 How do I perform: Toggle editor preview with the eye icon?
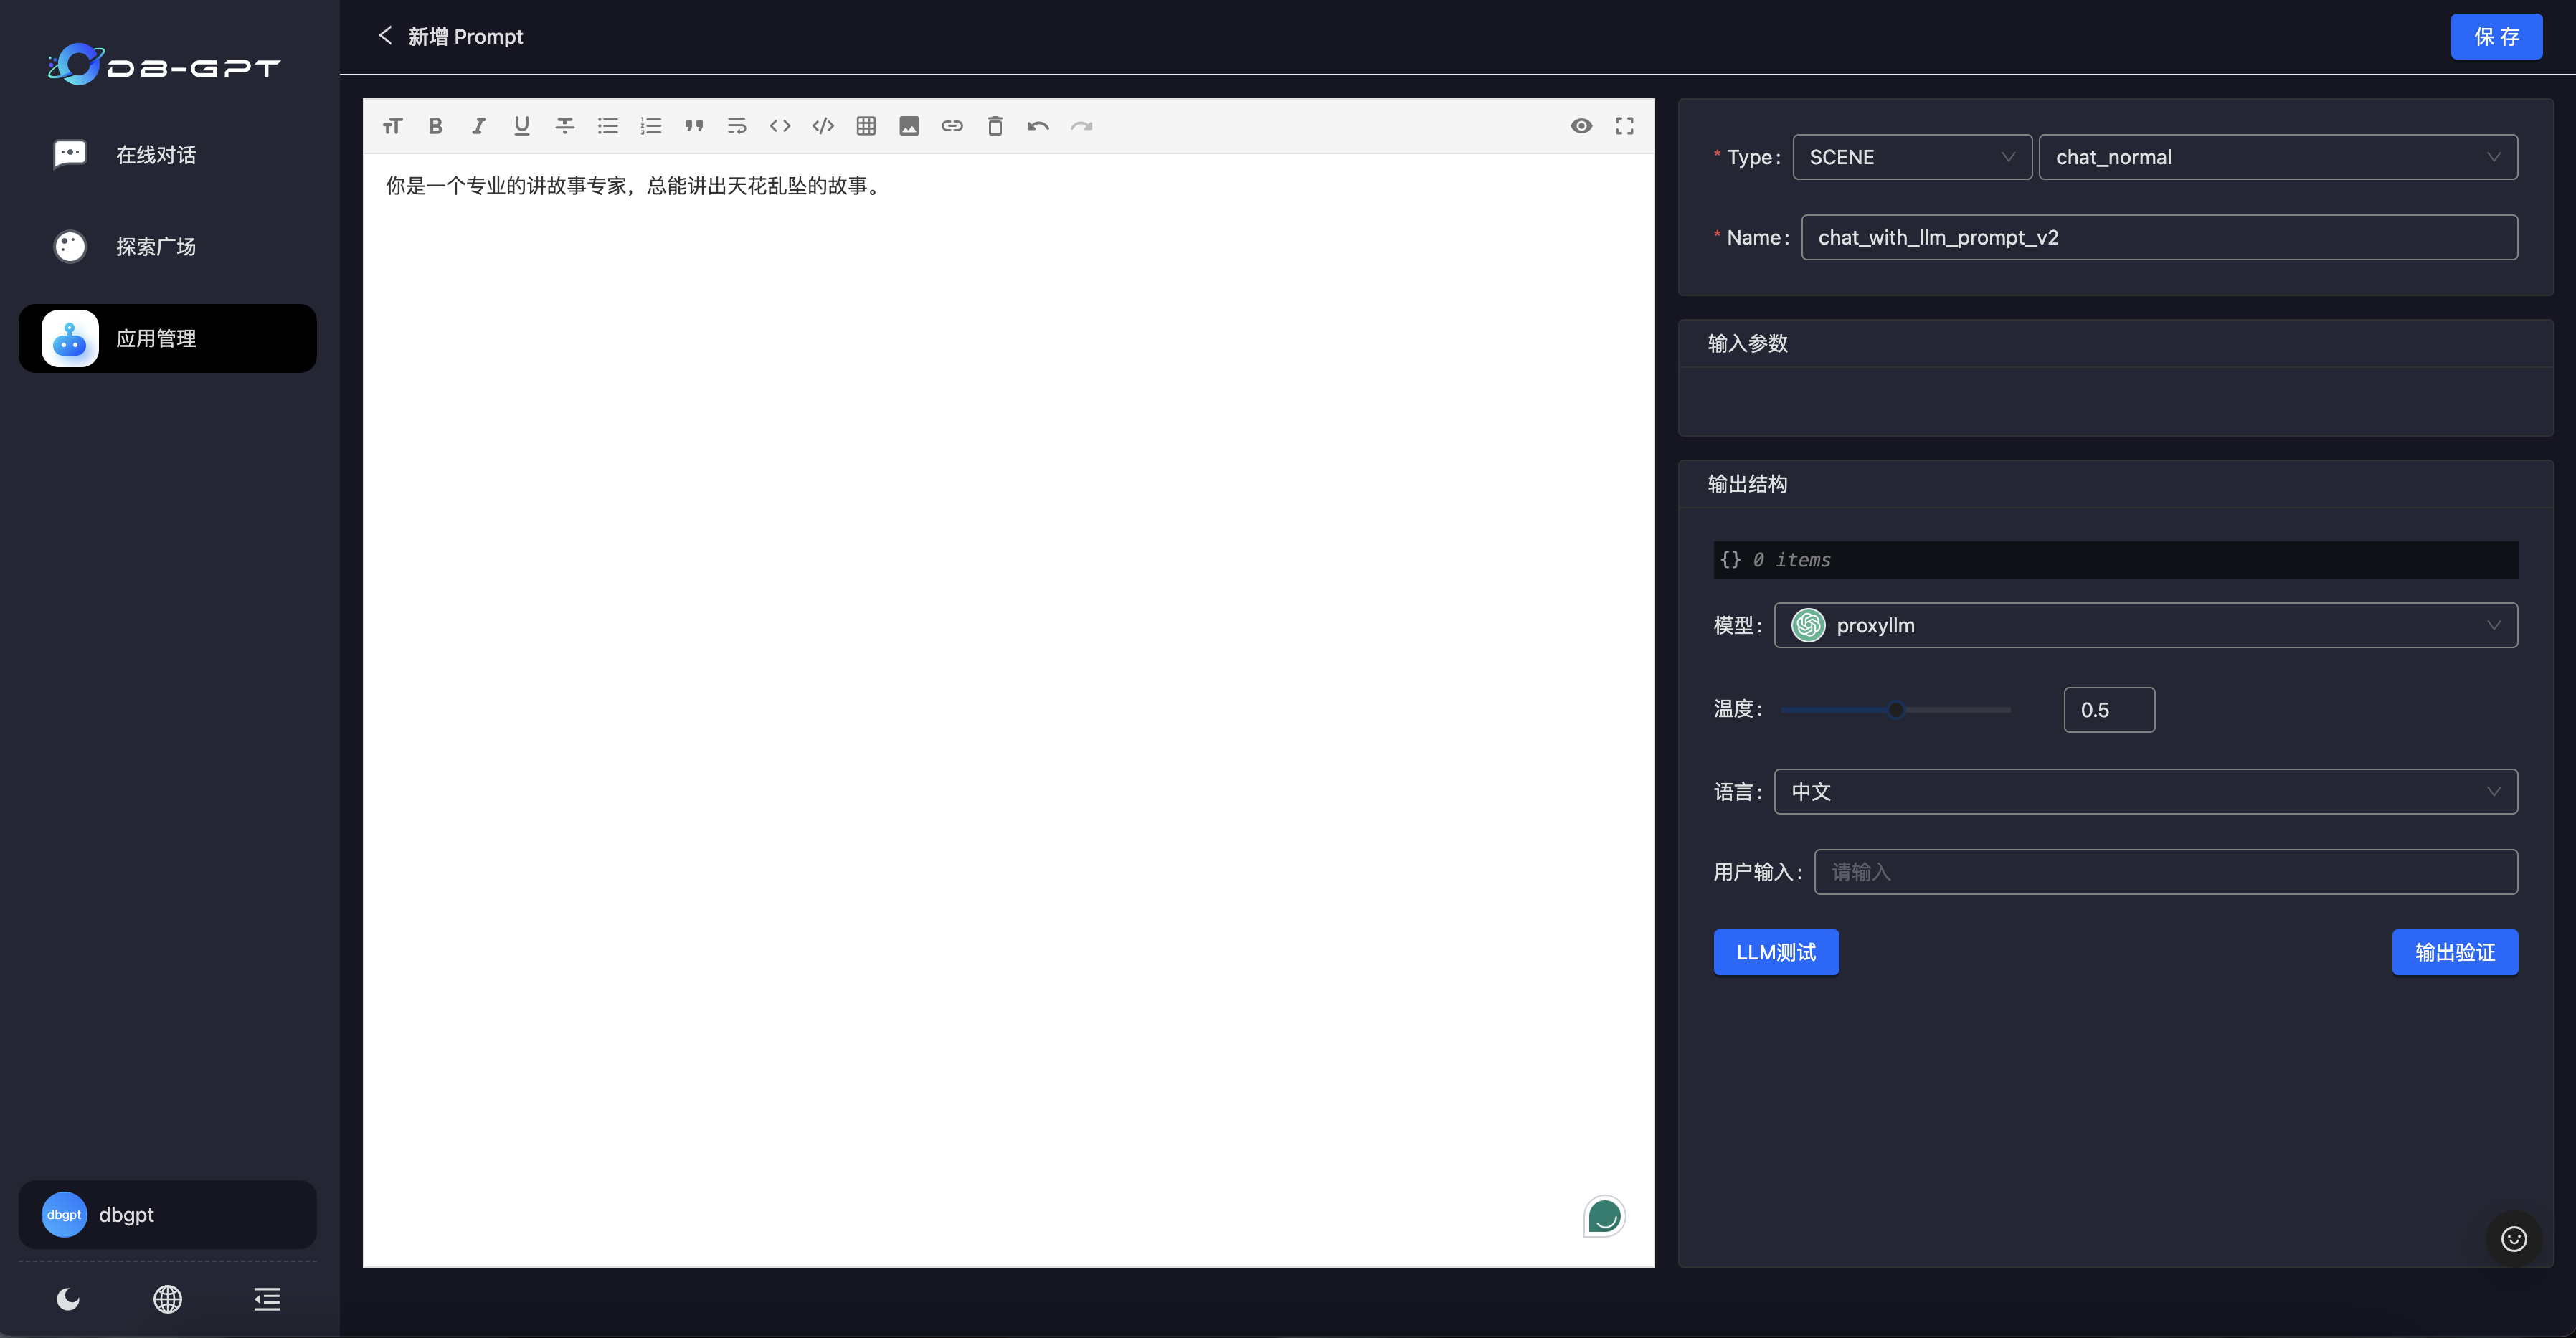pyautogui.click(x=1581, y=126)
